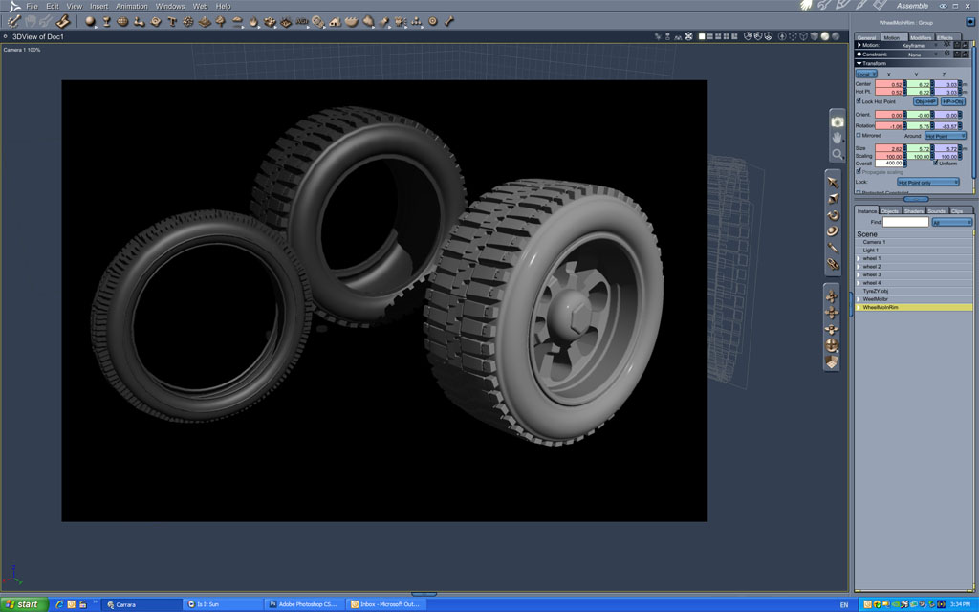Insert a sphere primitive from toolbar
Screen dimensions: 979x612
click(90, 21)
